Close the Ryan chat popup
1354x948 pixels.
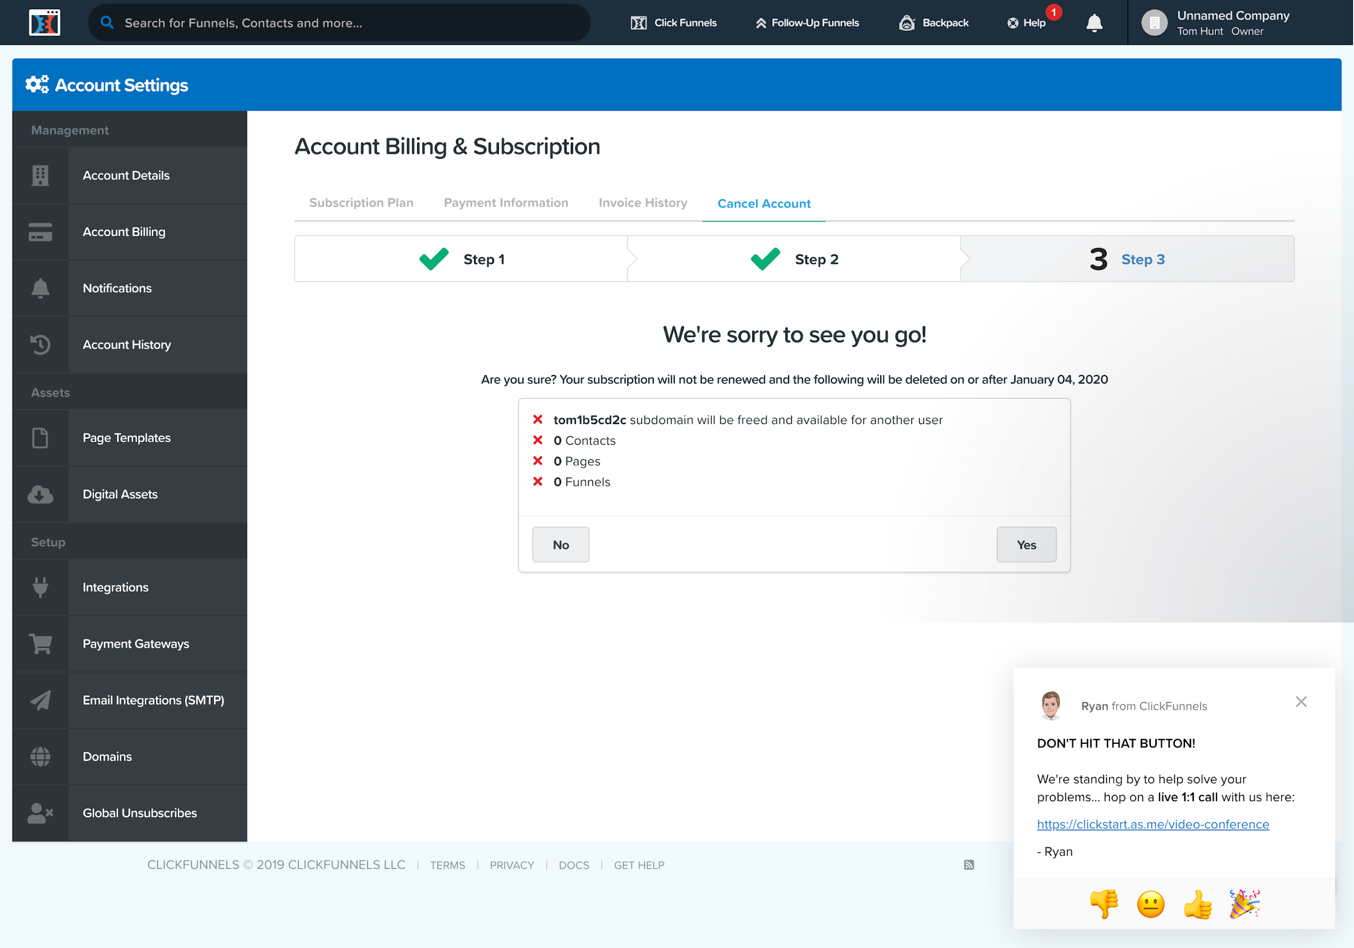1301,702
